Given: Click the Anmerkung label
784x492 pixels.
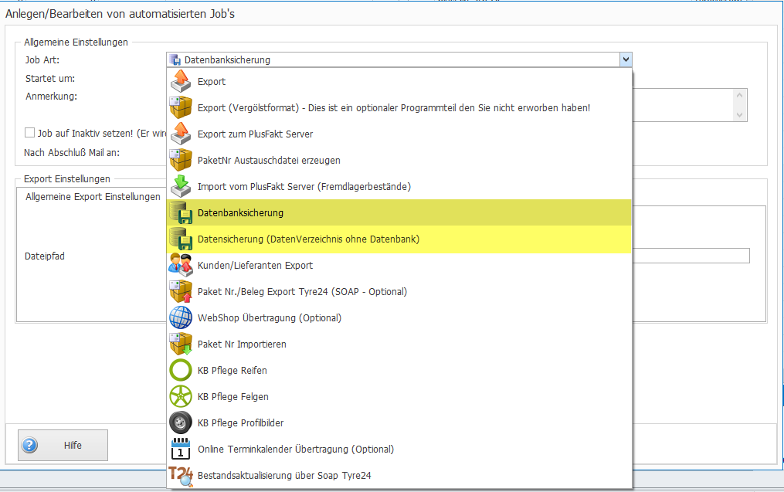Looking at the screenshot, I should point(51,97).
